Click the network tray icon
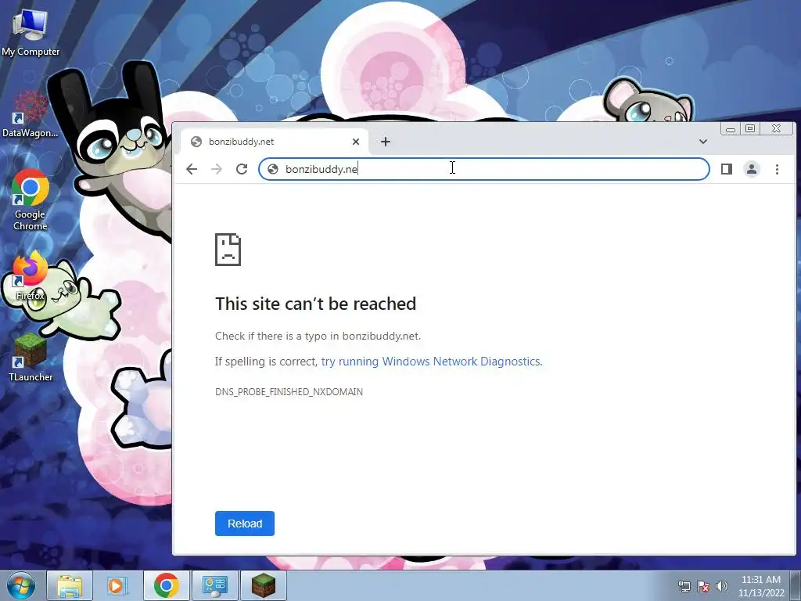 [684, 586]
